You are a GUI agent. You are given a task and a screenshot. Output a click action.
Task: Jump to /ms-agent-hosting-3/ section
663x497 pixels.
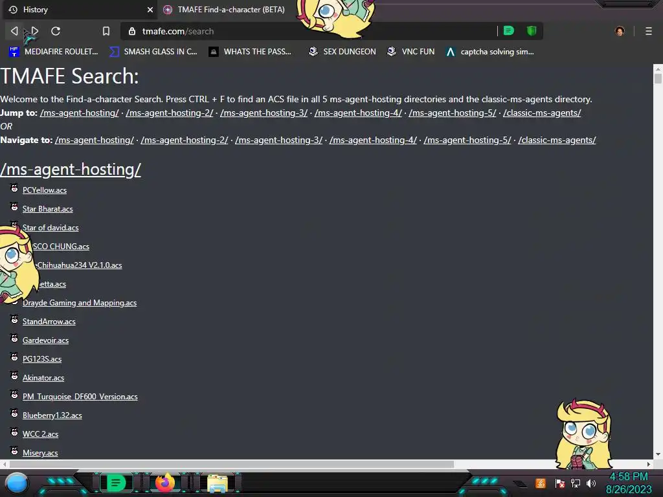(x=264, y=113)
